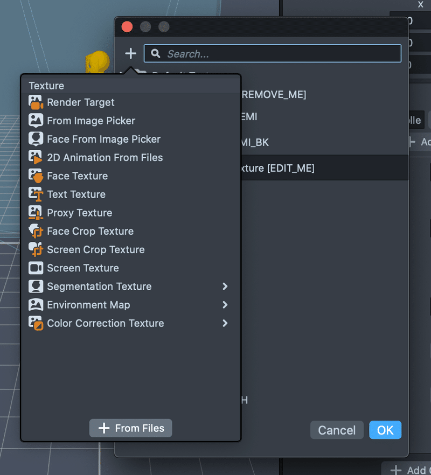Click the Cancel button
Image resolution: width=431 pixels, height=475 pixels.
337,430
